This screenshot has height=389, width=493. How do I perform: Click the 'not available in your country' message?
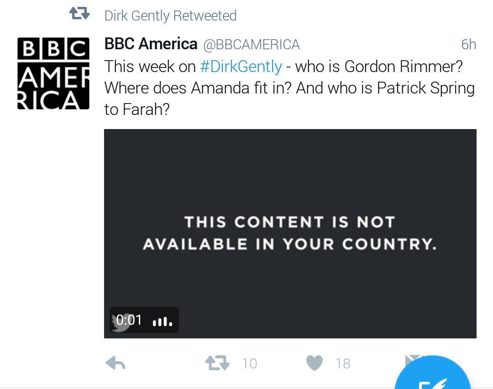[290, 233]
